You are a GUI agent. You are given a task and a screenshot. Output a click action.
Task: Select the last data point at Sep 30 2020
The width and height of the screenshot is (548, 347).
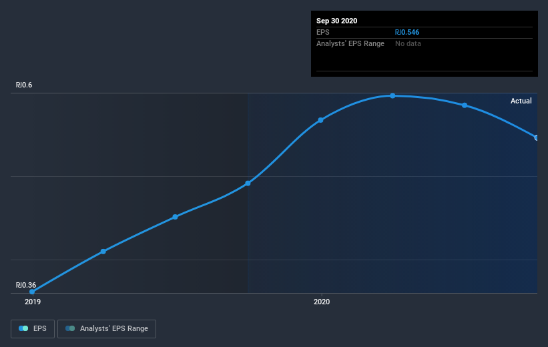tap(537, 137)
